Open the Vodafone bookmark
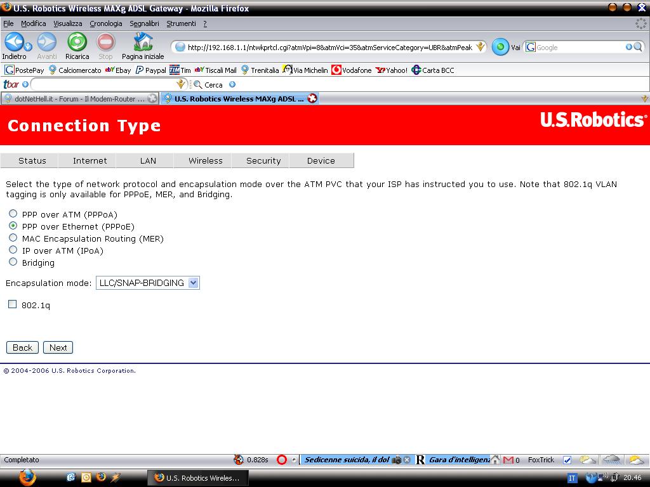 [352, 70]
